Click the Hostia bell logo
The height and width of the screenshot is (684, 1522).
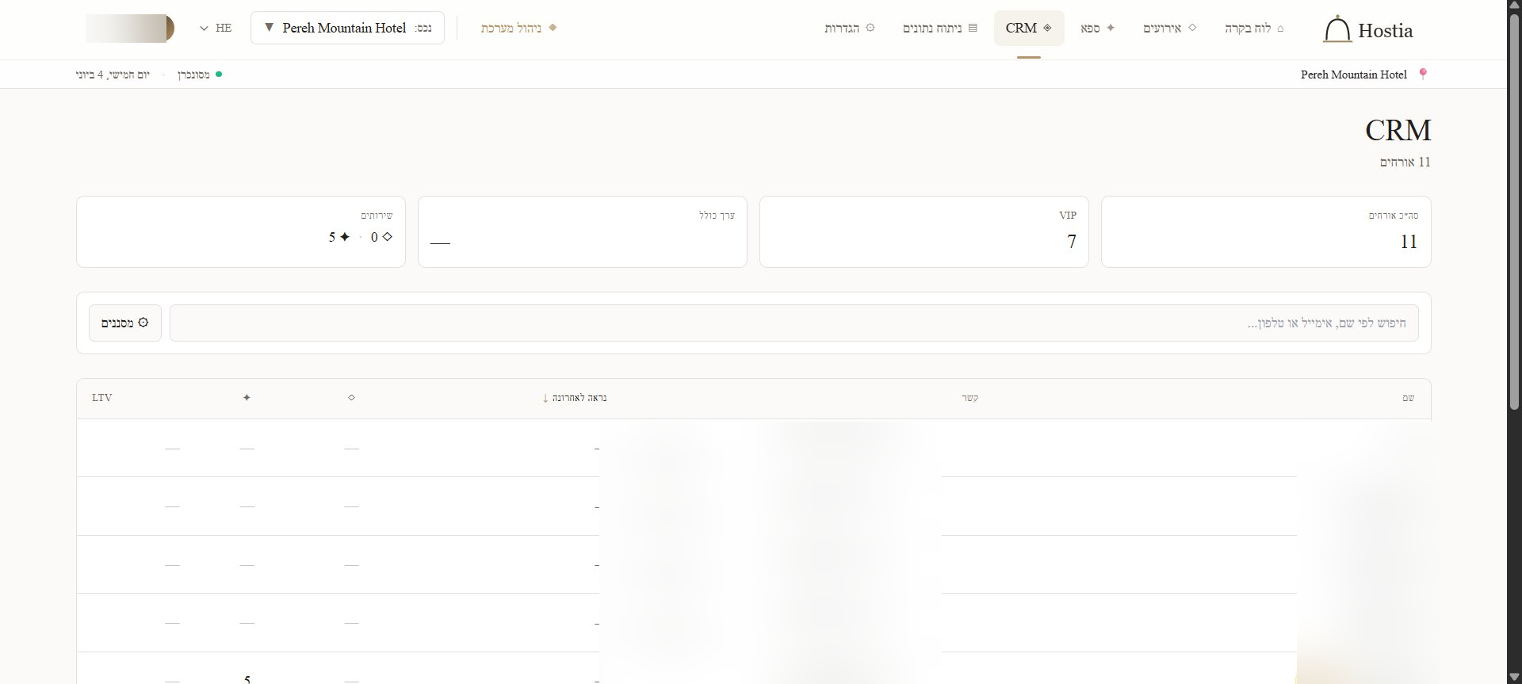click(1337, 29)
